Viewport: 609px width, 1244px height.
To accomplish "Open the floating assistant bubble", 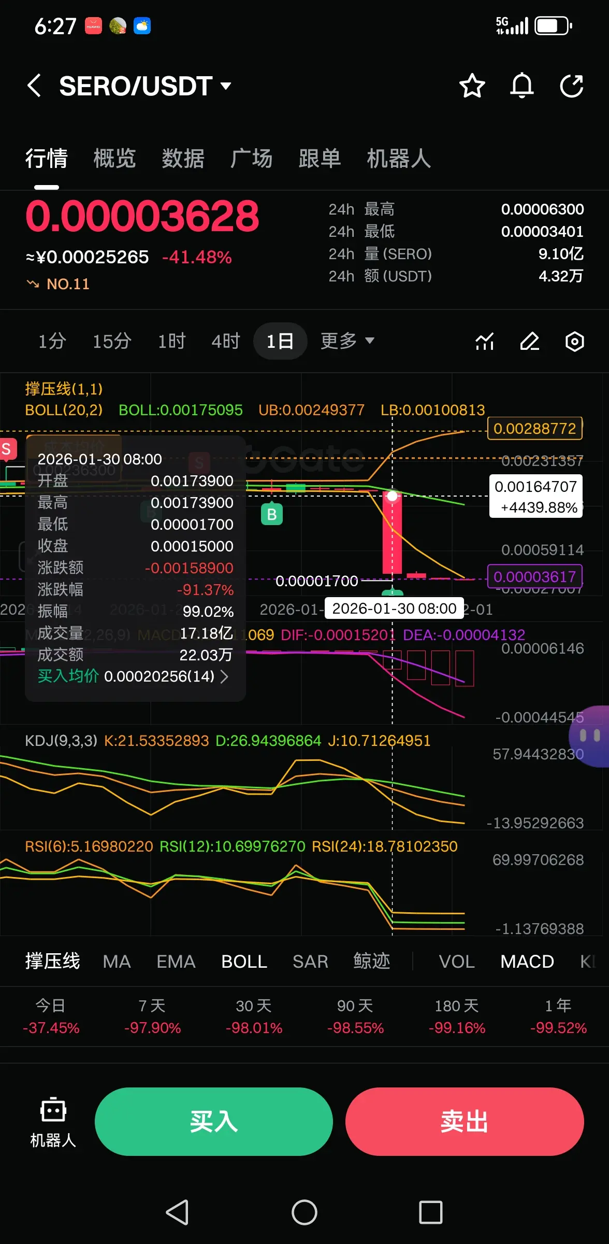I will click(x=590, y=736).
